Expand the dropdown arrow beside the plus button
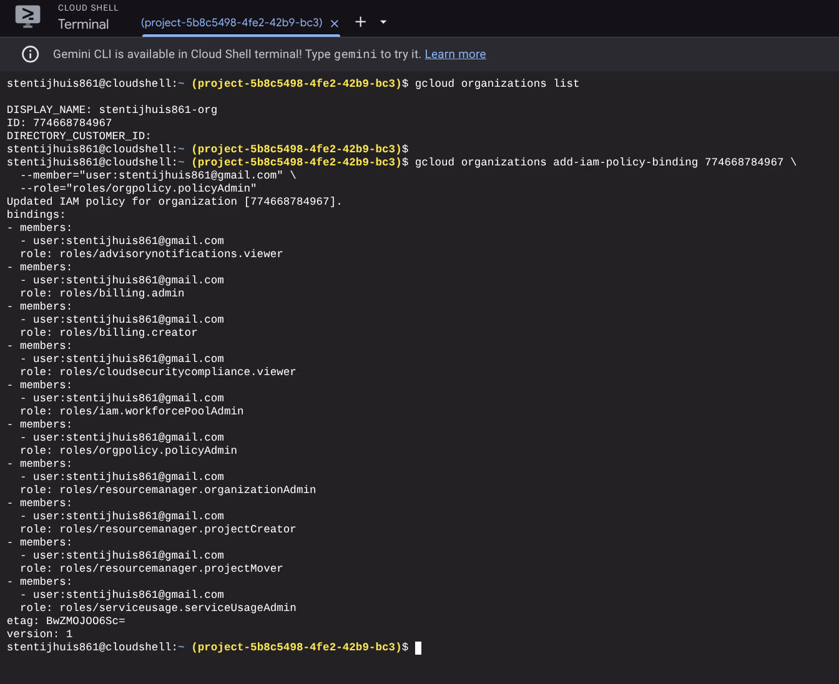839x684 pixels. click(383, 22)
